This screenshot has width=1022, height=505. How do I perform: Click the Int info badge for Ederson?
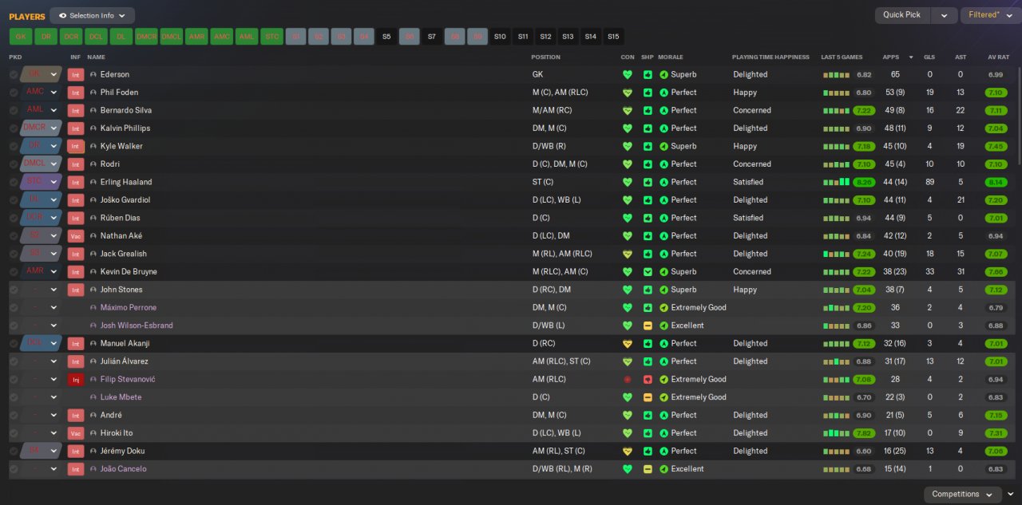coord(76,74)
